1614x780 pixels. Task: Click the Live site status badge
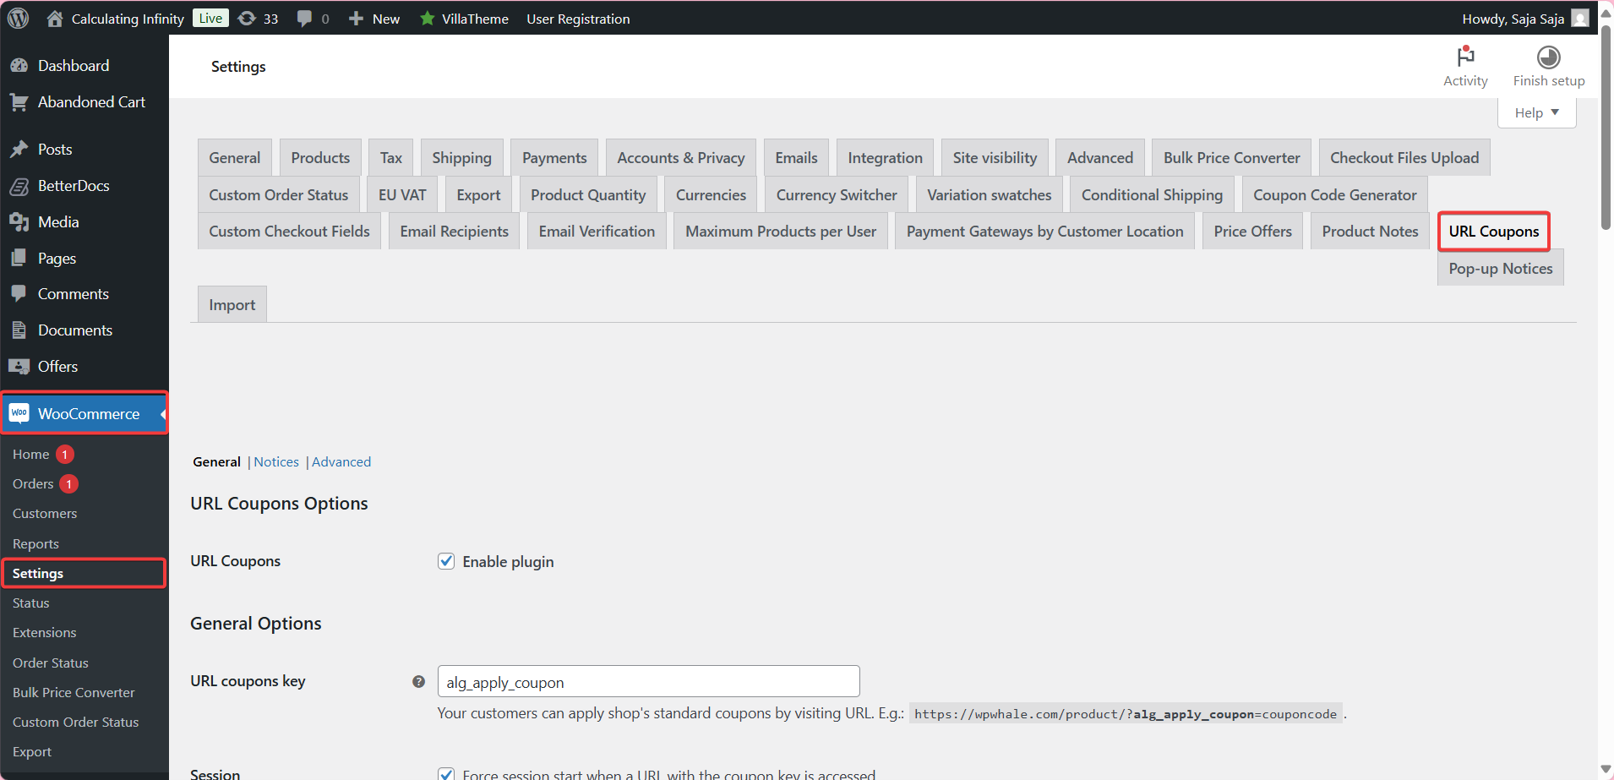click(210, 18)
